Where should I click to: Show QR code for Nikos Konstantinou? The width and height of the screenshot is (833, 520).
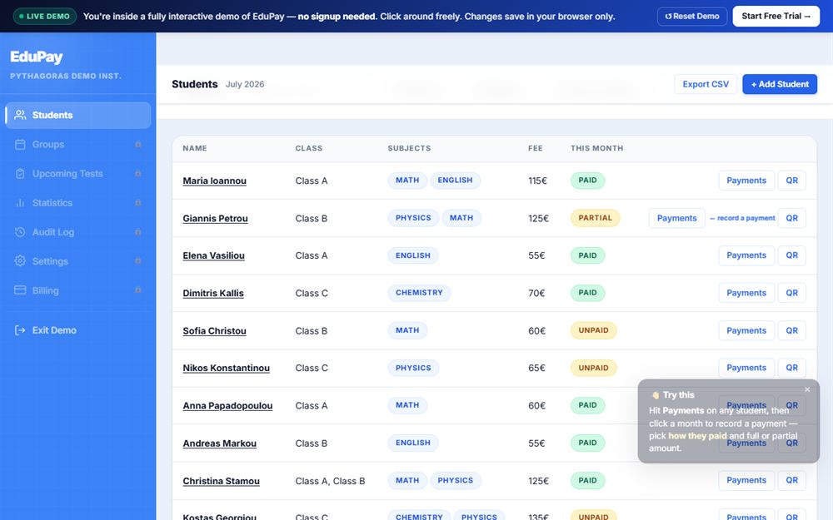point(791,368)
